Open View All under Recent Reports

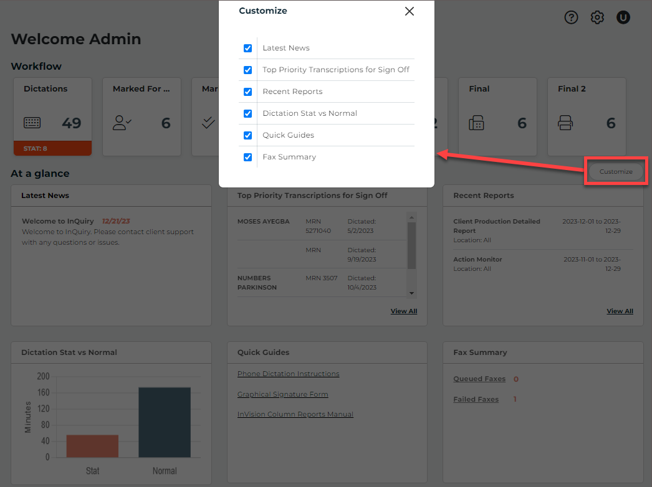pos(620,311)
